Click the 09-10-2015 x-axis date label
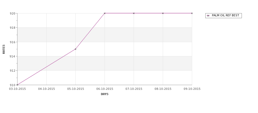Screen dimensions: 258x113 point(192,89)
